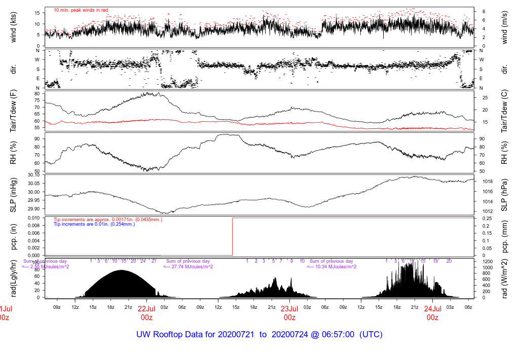The height and width of the screenshot is (355, 519).
Task: Select the "0.15" tick on the pcp. (mm) axis
Action: coord(486,233)
